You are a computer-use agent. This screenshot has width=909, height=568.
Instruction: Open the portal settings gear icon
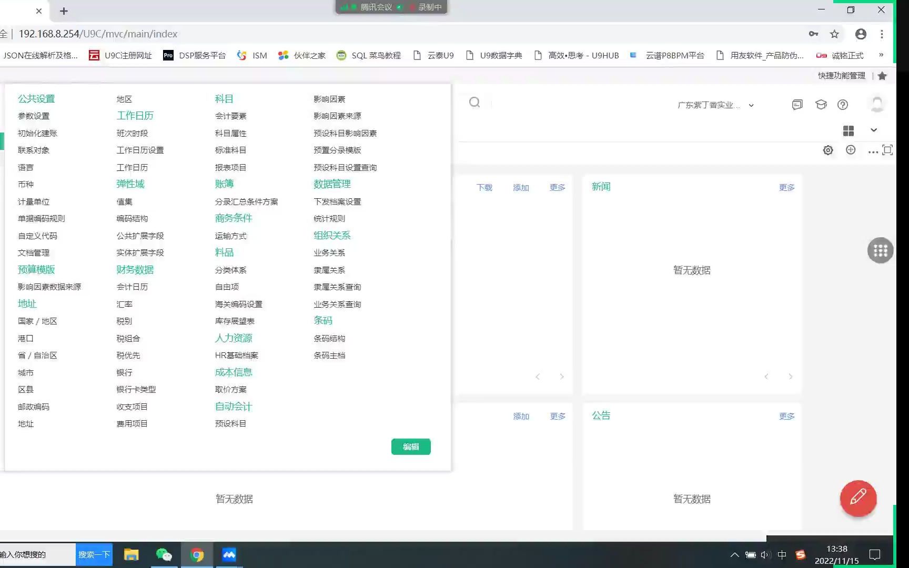click(x=828, y=150)
